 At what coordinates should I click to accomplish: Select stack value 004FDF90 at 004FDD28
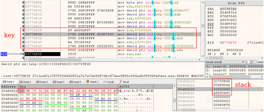click(x=222, y=105)
